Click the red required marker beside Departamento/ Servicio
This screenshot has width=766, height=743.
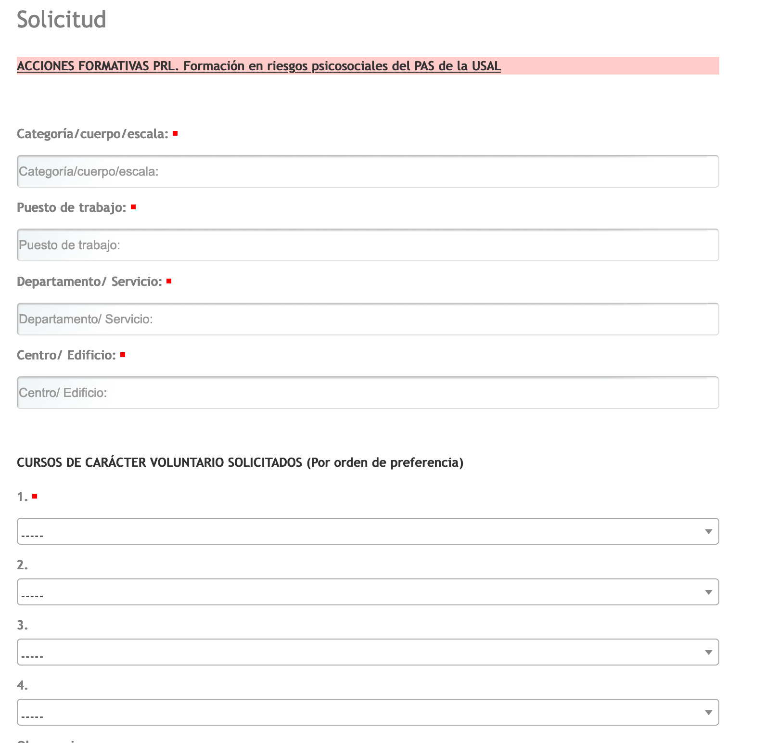pyautogui.click(x=169, y=281)
